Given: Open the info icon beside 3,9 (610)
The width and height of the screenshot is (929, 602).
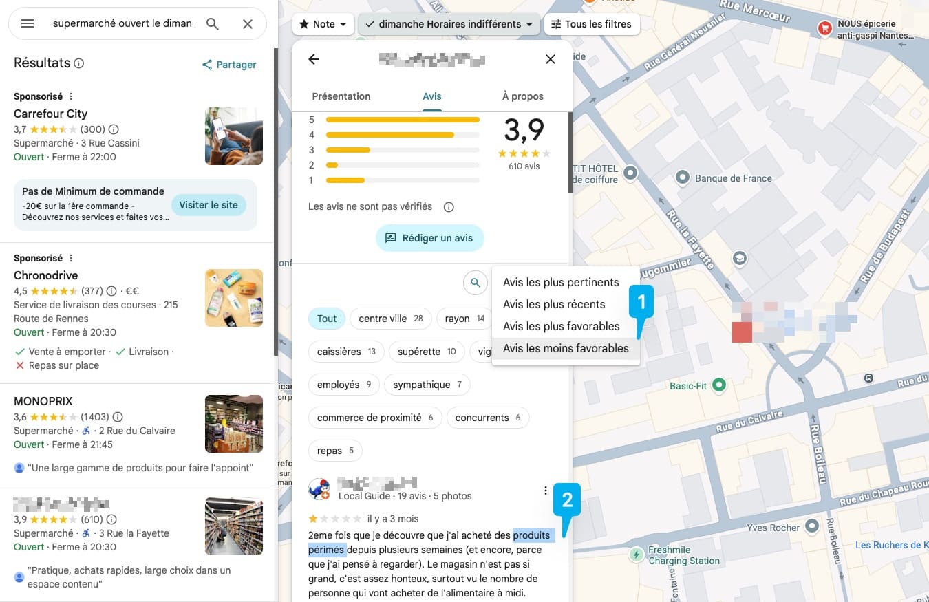Looking at the screenshot, I should point(111,519).
